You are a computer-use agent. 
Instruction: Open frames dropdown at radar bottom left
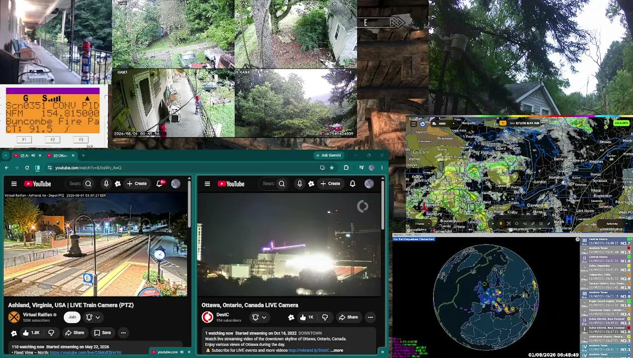420,224
